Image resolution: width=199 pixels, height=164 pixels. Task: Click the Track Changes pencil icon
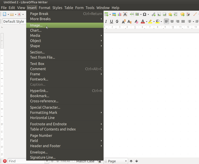[x=188, y=14]
